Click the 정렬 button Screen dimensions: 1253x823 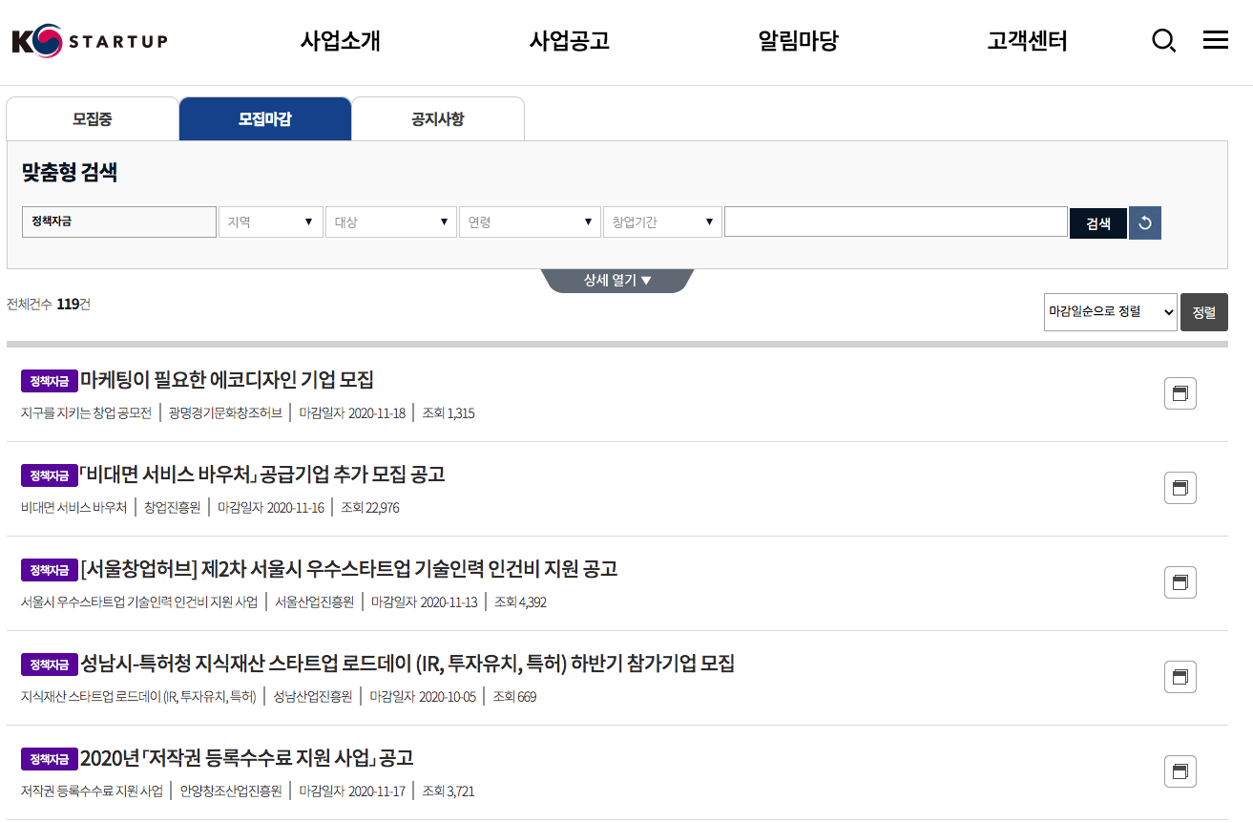coord(1203,311)
